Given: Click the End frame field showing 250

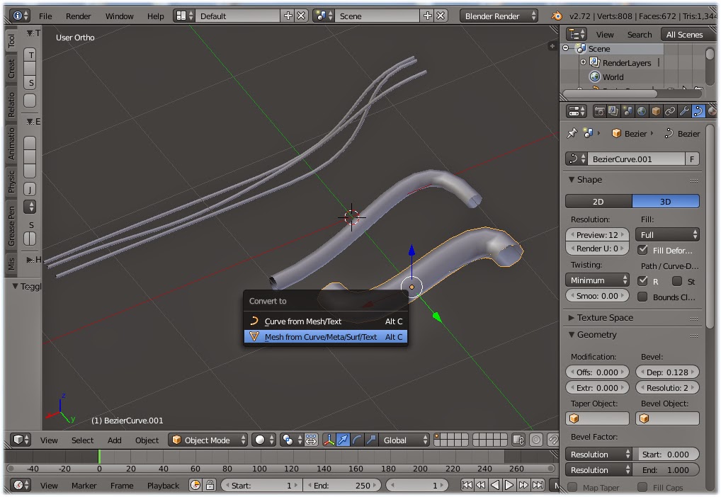Looking at the screenshot, I should (x=342, y=486).
